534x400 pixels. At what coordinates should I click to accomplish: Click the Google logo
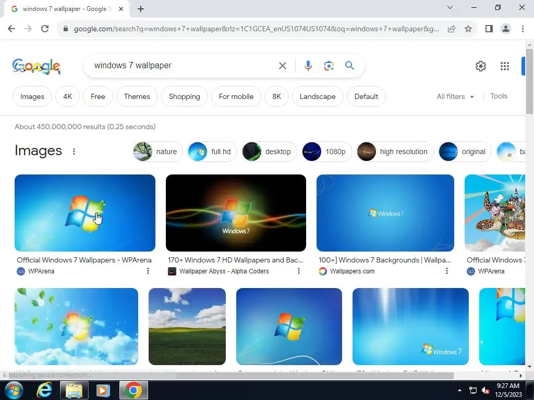tap(37, 66)
